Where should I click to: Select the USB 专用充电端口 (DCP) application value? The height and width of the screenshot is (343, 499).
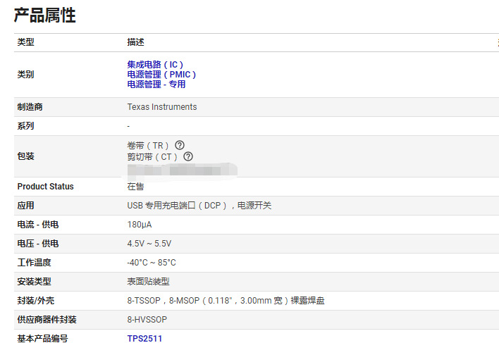coord(199,206)
